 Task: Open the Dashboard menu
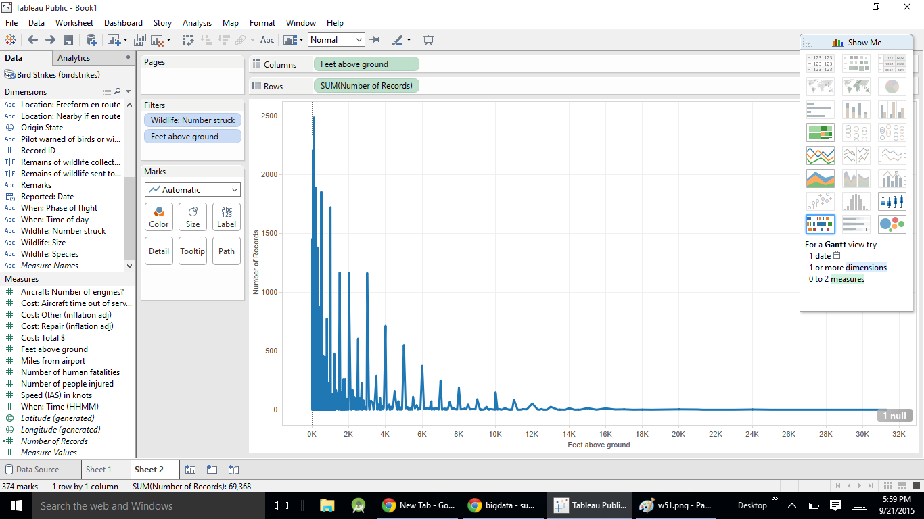[x=123, y=22]
